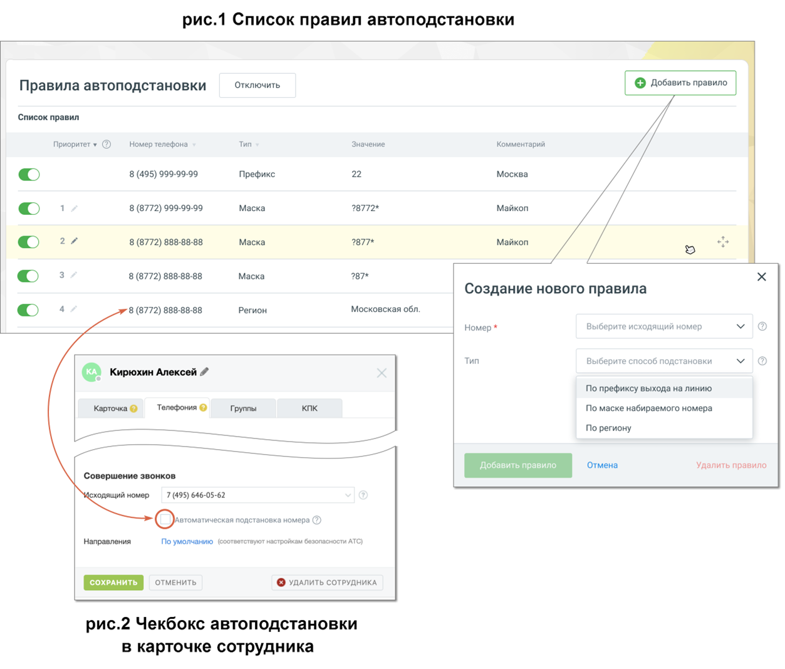Open help icon beside Исходящий номер field
Screen dimensions: 785x669
coord(363,495)
